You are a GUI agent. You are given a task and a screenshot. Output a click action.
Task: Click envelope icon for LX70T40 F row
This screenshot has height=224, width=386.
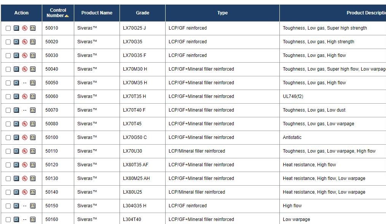pos(33,110)
